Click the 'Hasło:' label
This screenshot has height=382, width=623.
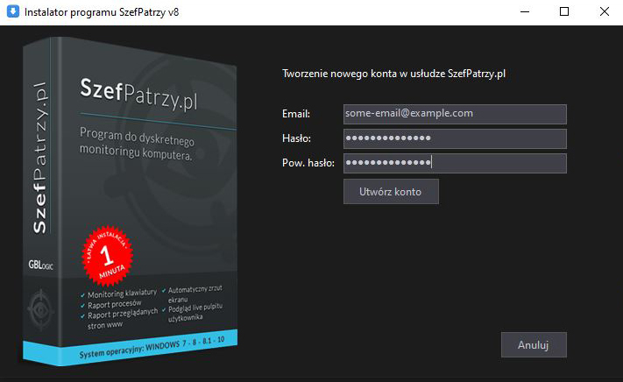click(296, 138)
